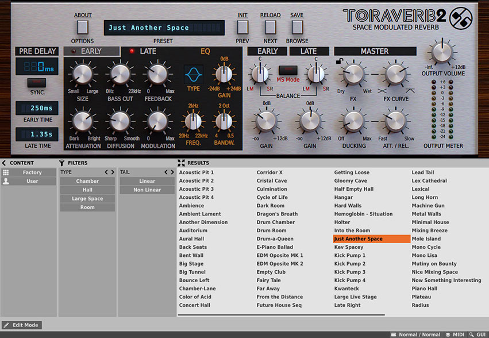Screen dimensions: 489x338
Task: Select the Hall type filter
Action: pyautogui.click(x=87, y=190)
